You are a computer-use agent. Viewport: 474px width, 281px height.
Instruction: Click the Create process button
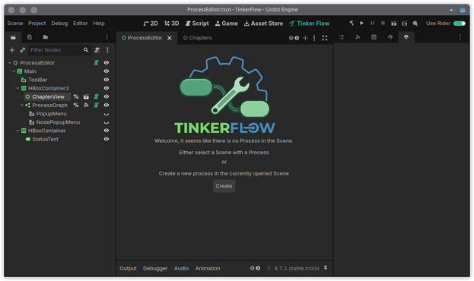coord(224,186)
